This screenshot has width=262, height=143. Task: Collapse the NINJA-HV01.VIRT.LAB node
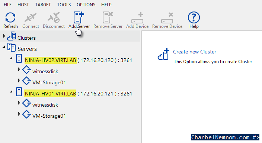tap(11, 92)
